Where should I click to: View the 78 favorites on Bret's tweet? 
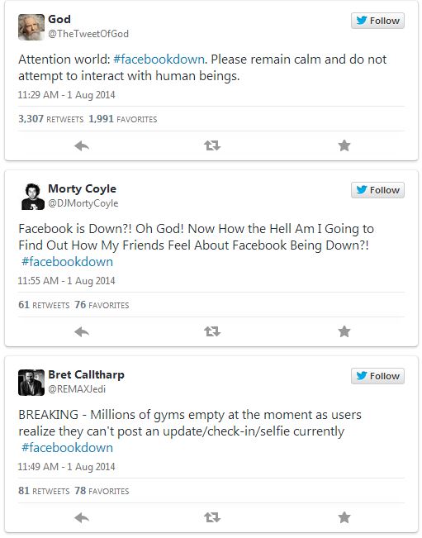click(x=102, y=491)
